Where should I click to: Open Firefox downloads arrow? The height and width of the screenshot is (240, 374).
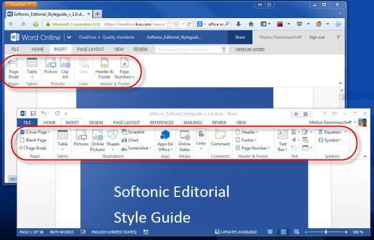pos(238,24)
